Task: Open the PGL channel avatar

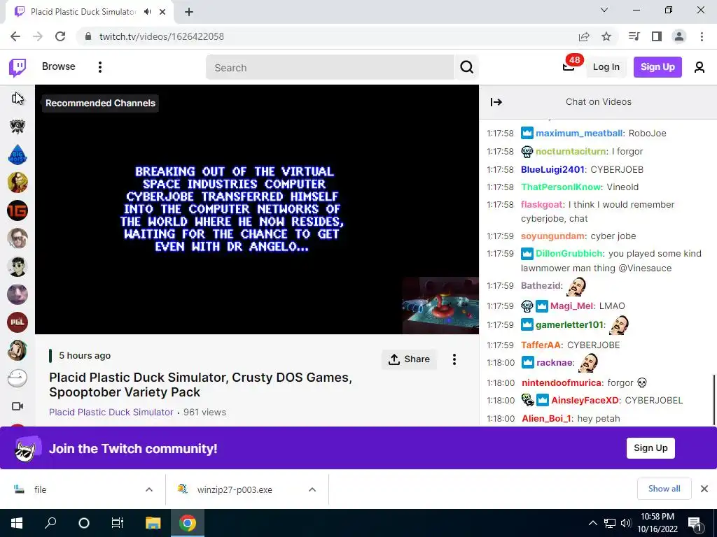Action: click(18, 322)
